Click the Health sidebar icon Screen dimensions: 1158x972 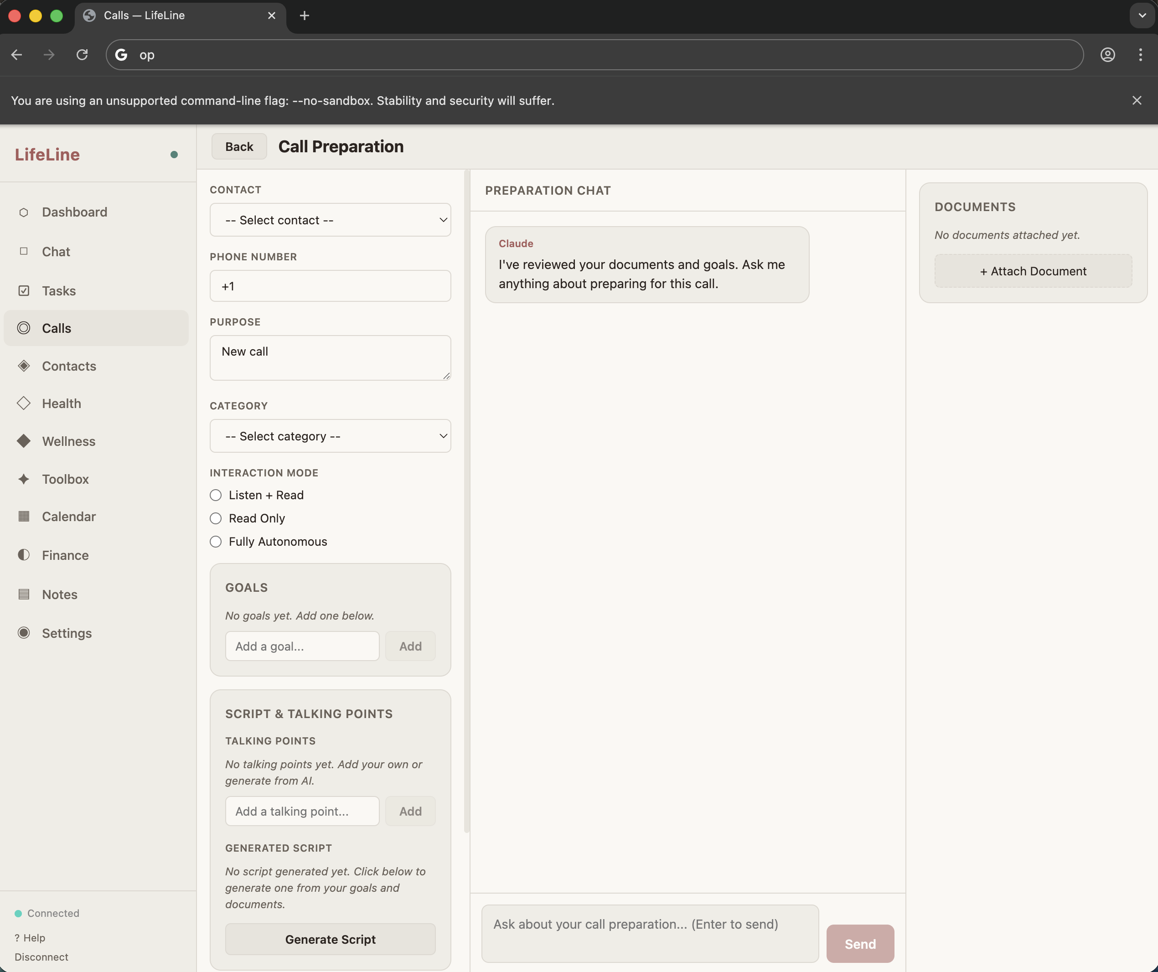click(24, 403)
